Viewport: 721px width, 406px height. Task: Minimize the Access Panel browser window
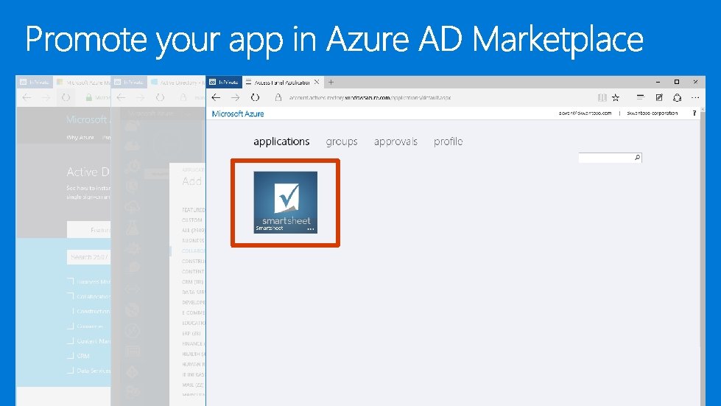tap(658, 82)
